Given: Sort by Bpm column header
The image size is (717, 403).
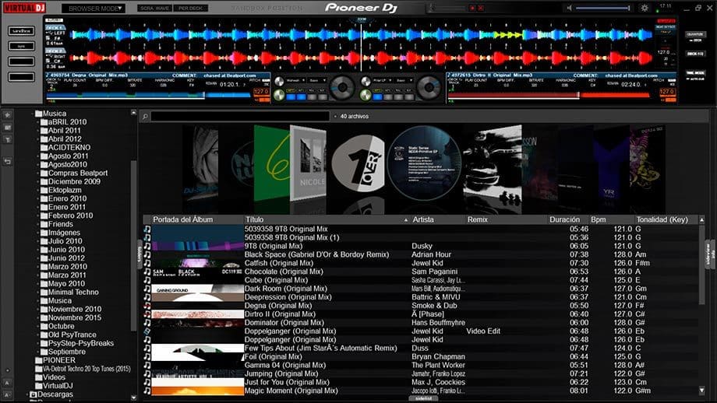Looking at the screenshot, I should (611, 219).
